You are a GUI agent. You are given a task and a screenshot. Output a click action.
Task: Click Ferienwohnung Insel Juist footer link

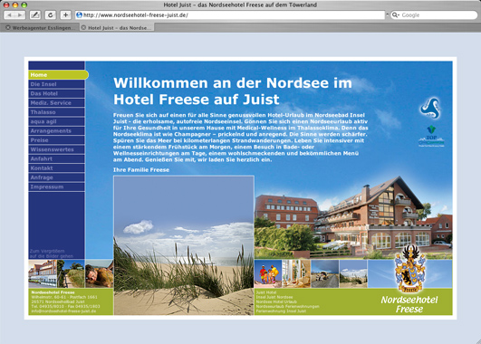coord(281,311)
